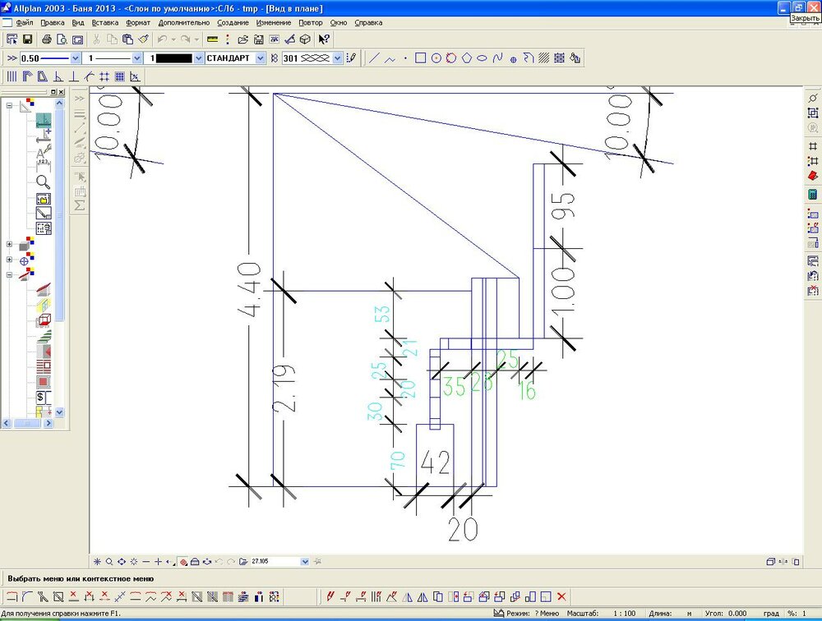
Task: Expand the gray cube module tree node
Action: (x=10, y=245)
